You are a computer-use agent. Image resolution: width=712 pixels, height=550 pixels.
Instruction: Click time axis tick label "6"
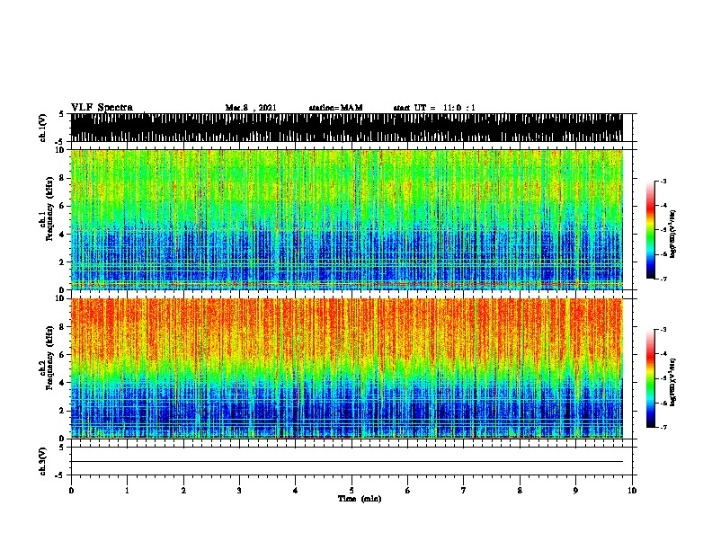[x=408, y=491]
